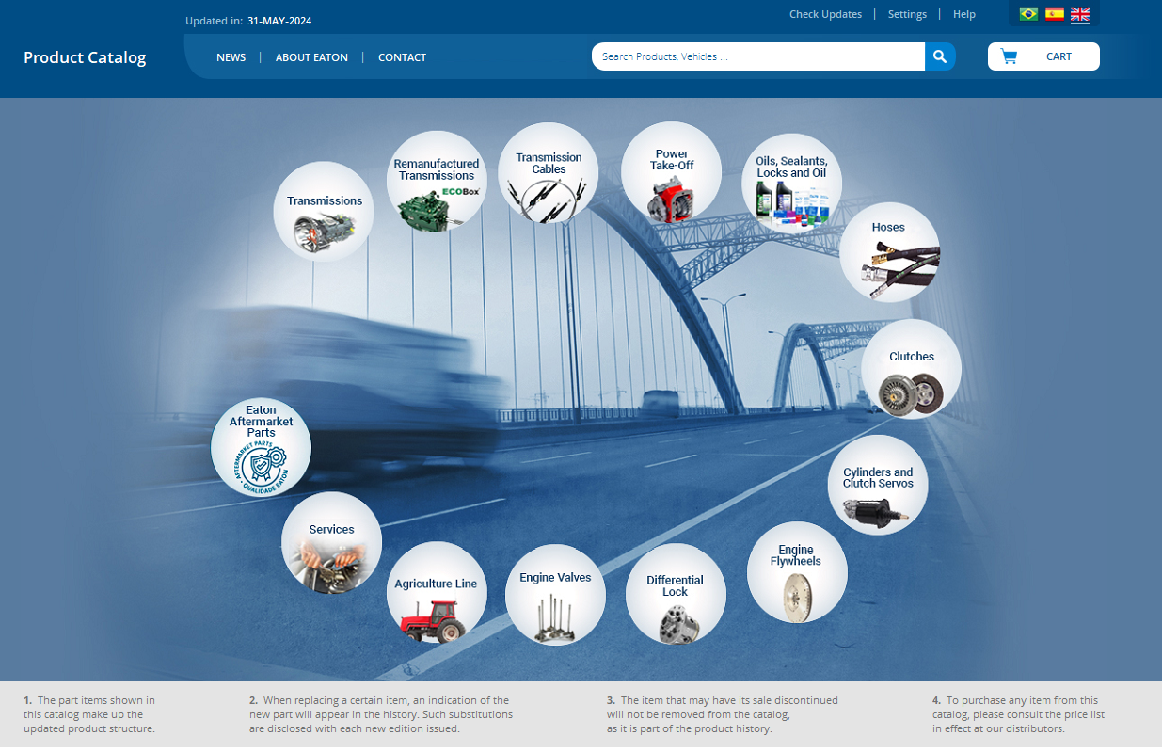Browse Oils, Sealants, Locks and Oil
The image size is (1162, 752).
point(792,183)
